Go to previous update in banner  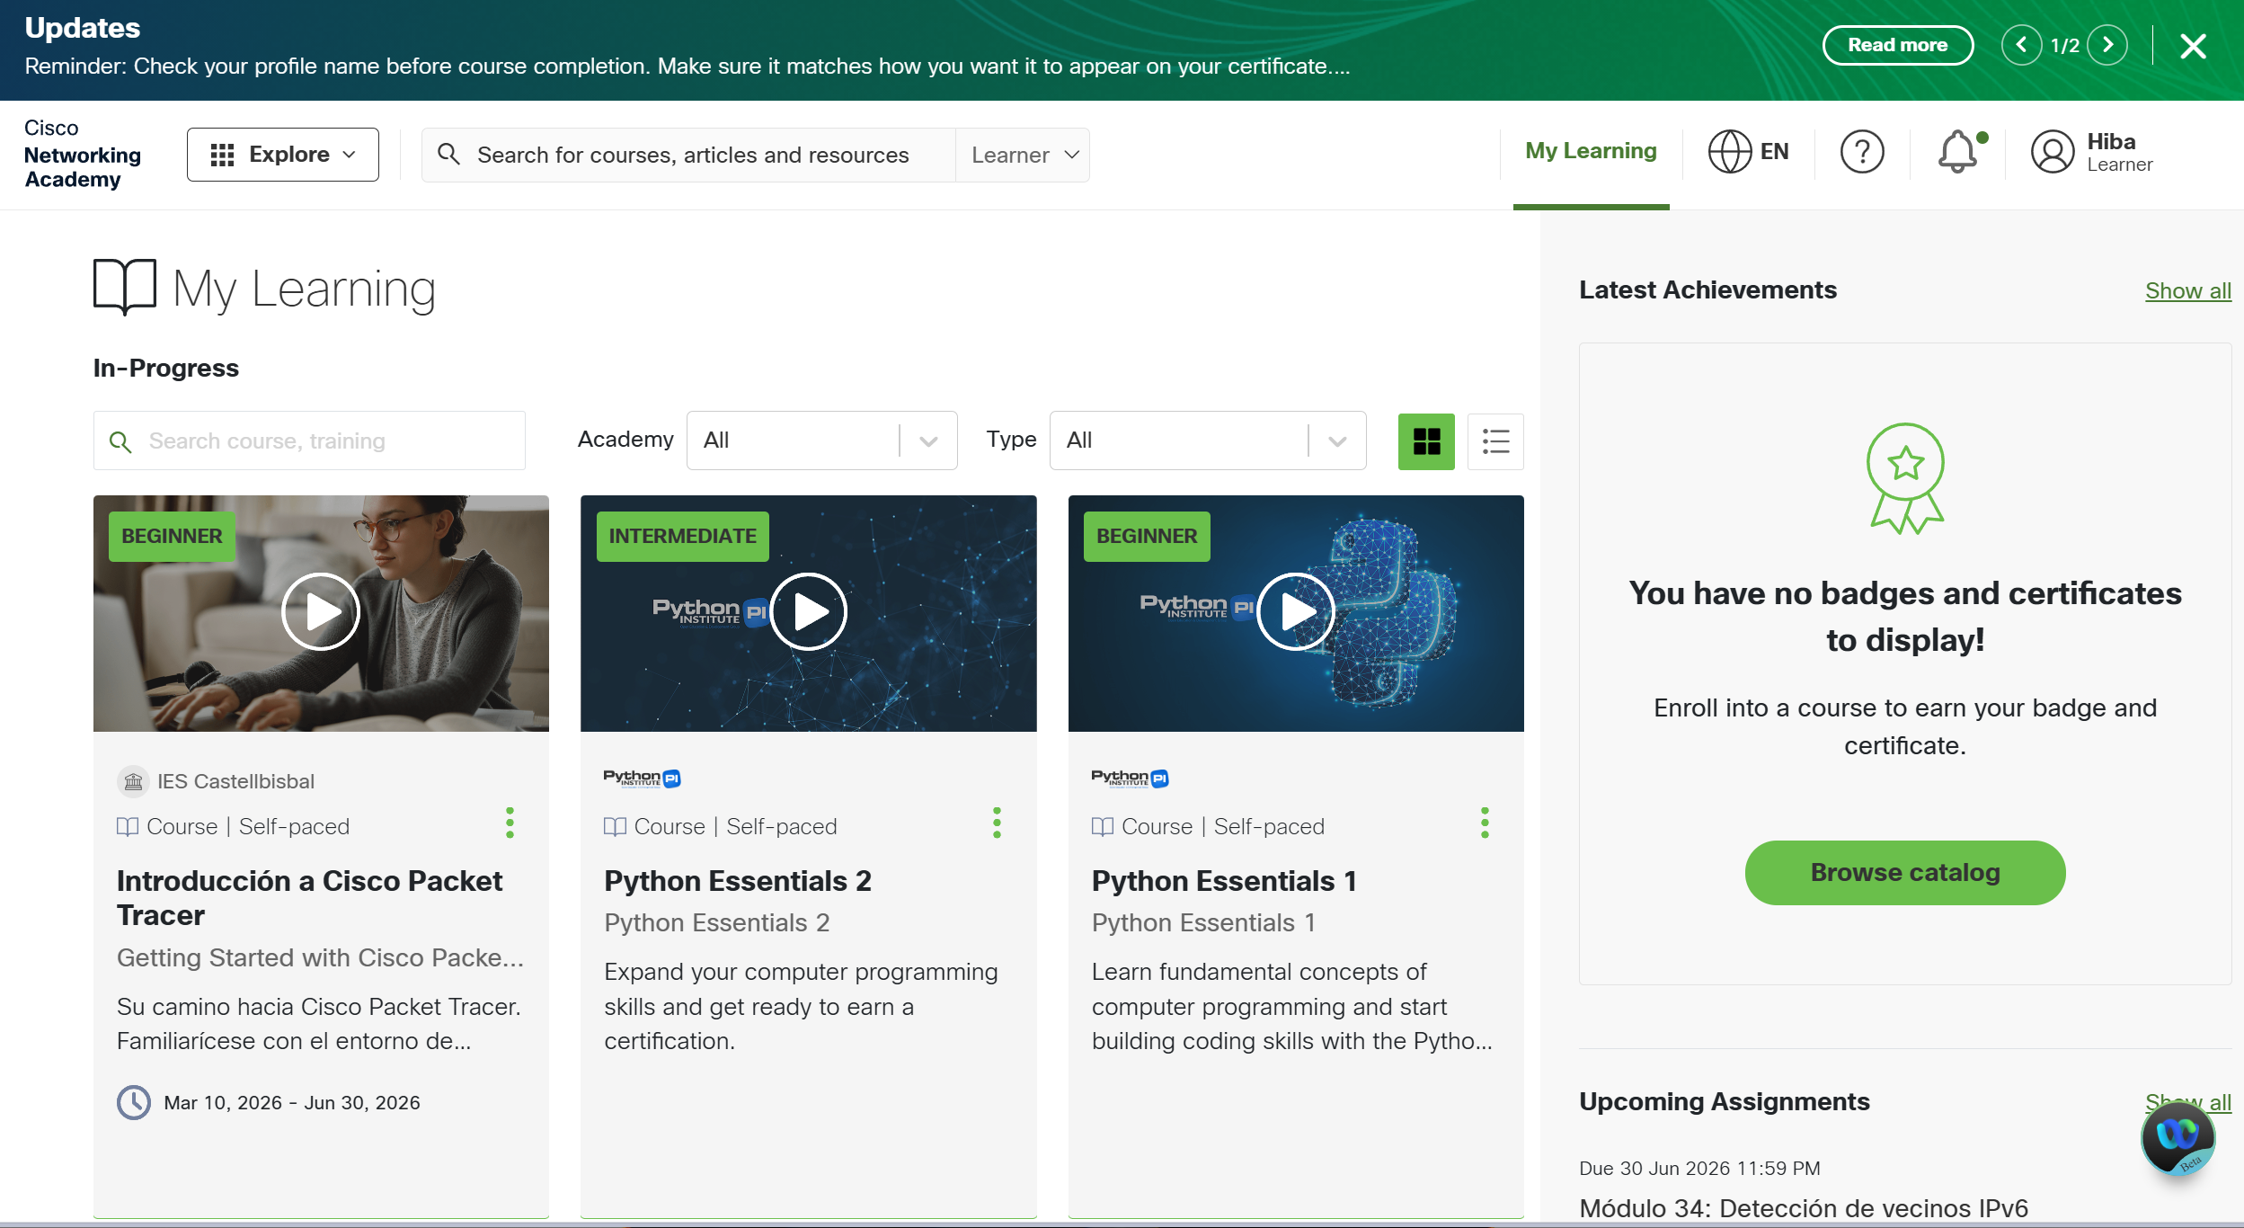pyautogui.click(x=2021, y=45)
